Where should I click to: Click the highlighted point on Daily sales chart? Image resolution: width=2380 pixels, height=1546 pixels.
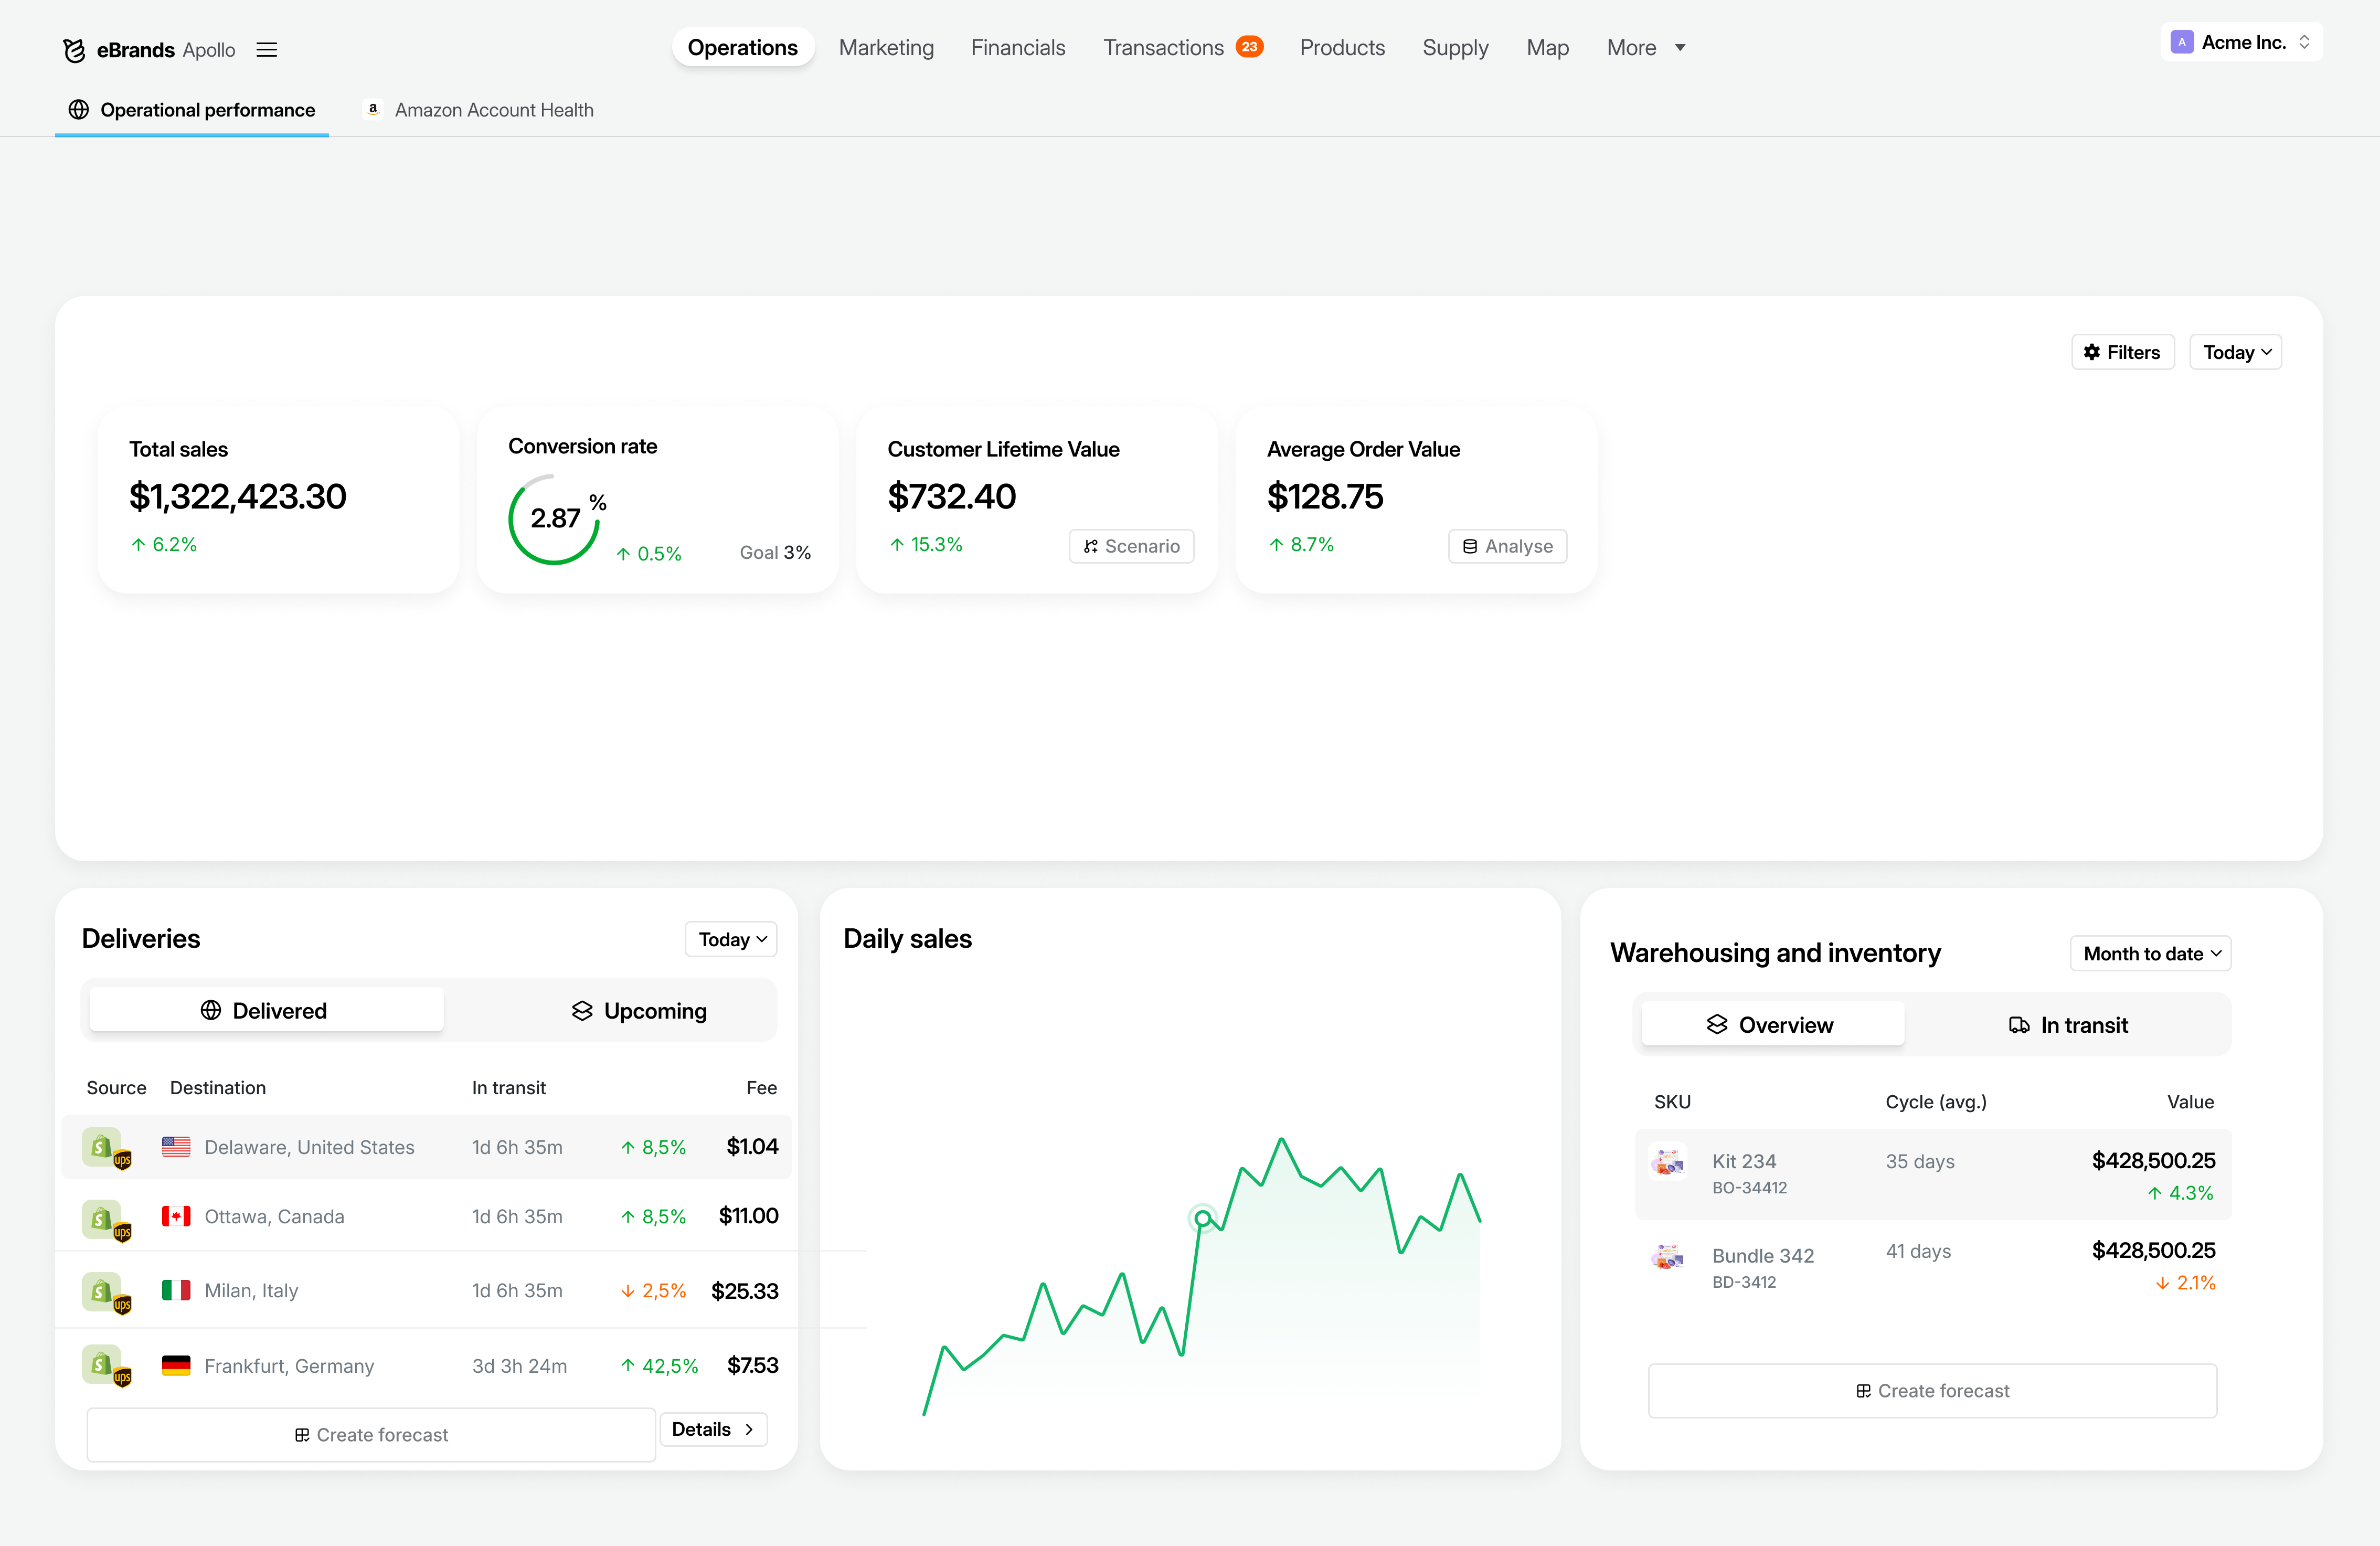[x=1203, y=1218]
